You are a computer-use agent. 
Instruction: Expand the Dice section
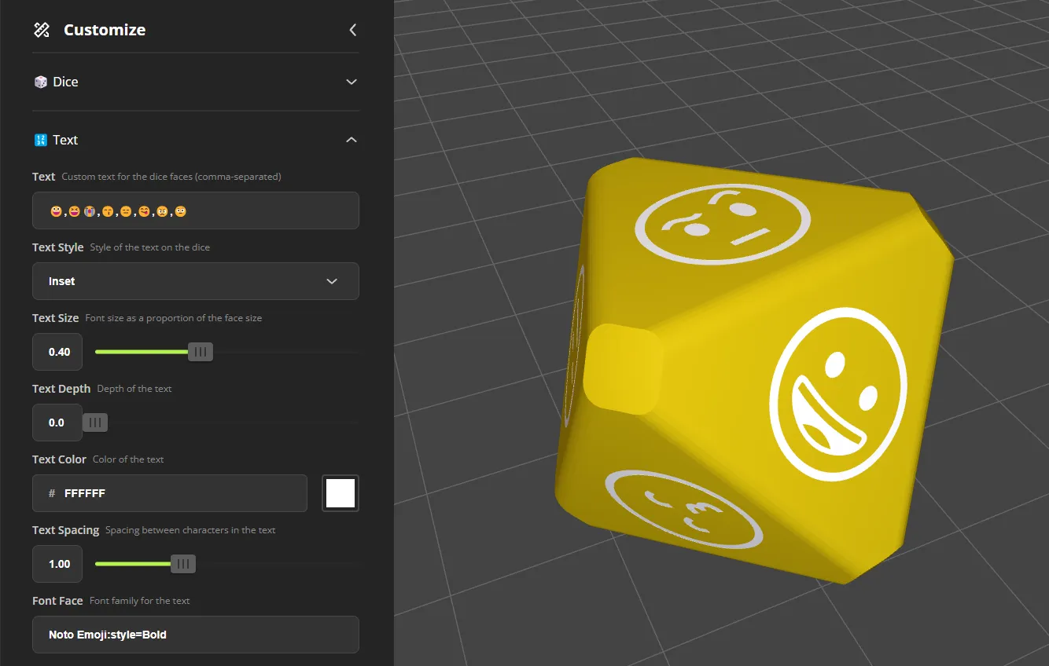352,81
